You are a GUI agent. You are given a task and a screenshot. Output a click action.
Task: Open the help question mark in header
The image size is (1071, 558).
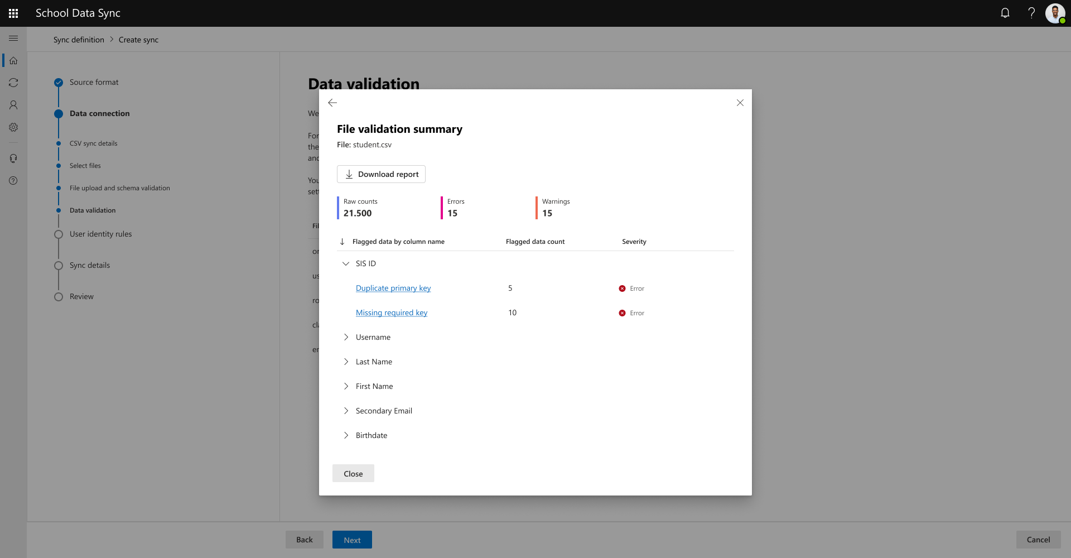coord(1031,13)
